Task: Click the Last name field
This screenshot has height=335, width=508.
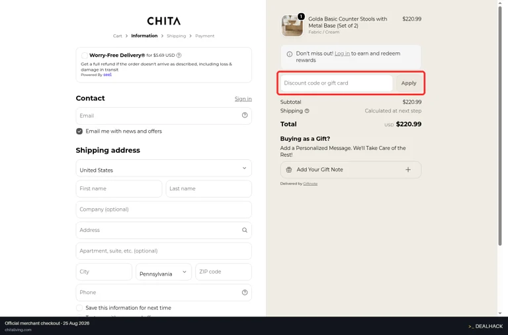Action: coord(208,189)
